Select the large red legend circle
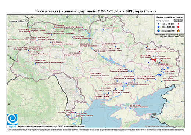Image resolution: width=191 pixels, height=135 pixels. click(x=178, y=27)
